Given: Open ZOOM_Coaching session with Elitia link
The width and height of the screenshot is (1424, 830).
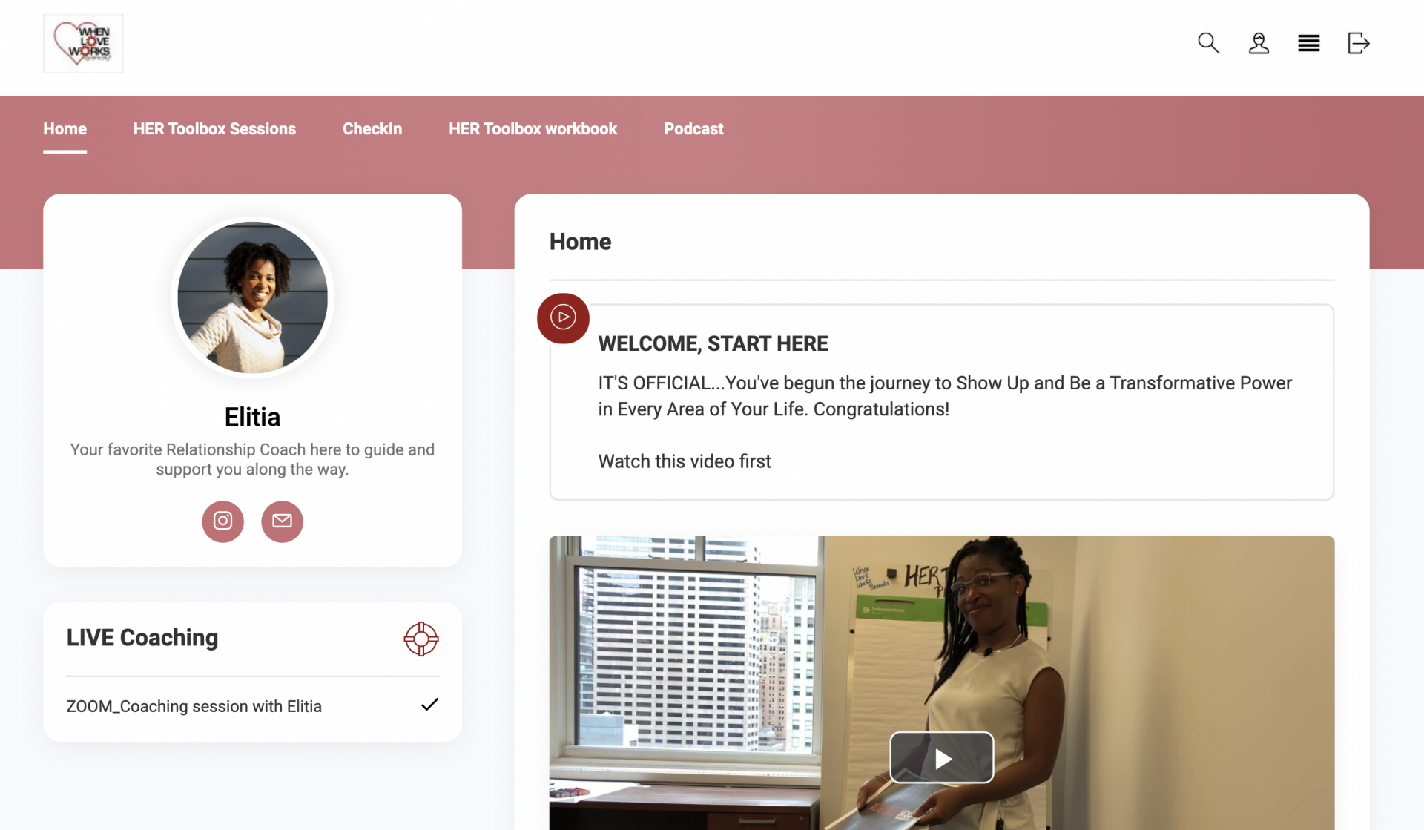Looking at the screenshot, I should click(x=194, y=706).
